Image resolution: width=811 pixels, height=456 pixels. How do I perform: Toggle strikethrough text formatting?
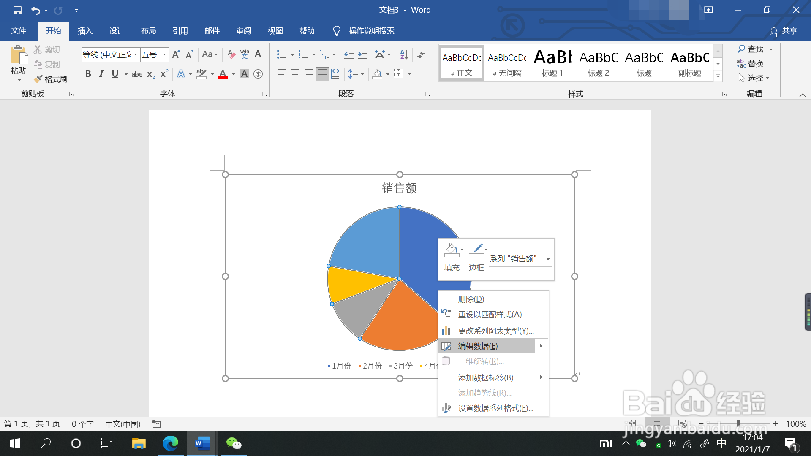tap(136, 74)
